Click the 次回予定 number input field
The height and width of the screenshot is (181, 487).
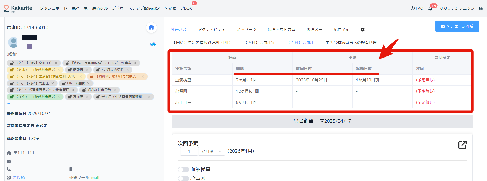(189, 151)
